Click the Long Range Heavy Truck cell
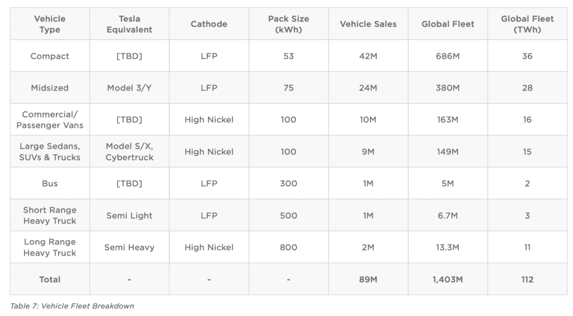Image resolution: width=573 pixels, height=316 pixels. [x=50, y=247]
